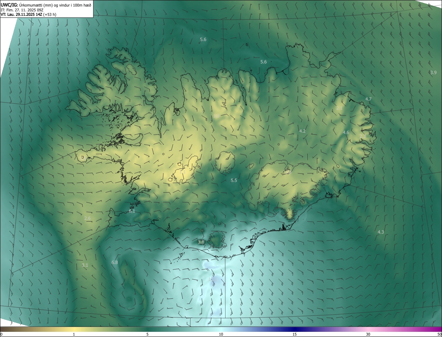Select the 5 tick label on the color scale
442x337 pixels.
coord(147,334)
